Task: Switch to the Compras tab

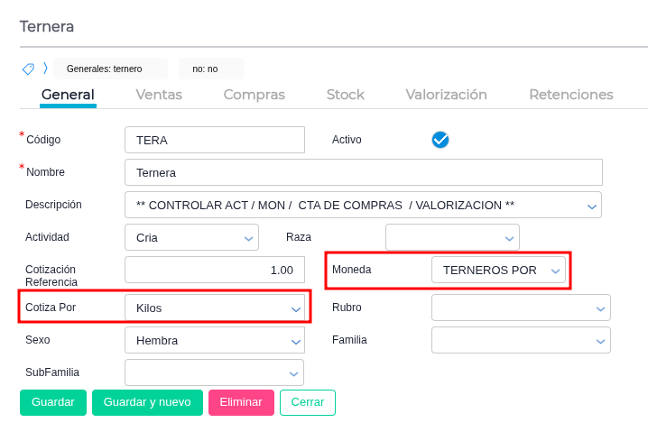Action: pyautogui.click(x=254, y=95)
